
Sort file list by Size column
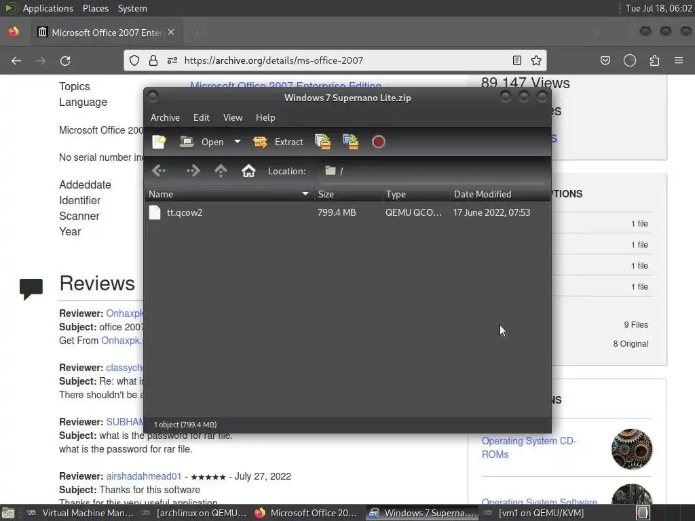tap(348, 194)
